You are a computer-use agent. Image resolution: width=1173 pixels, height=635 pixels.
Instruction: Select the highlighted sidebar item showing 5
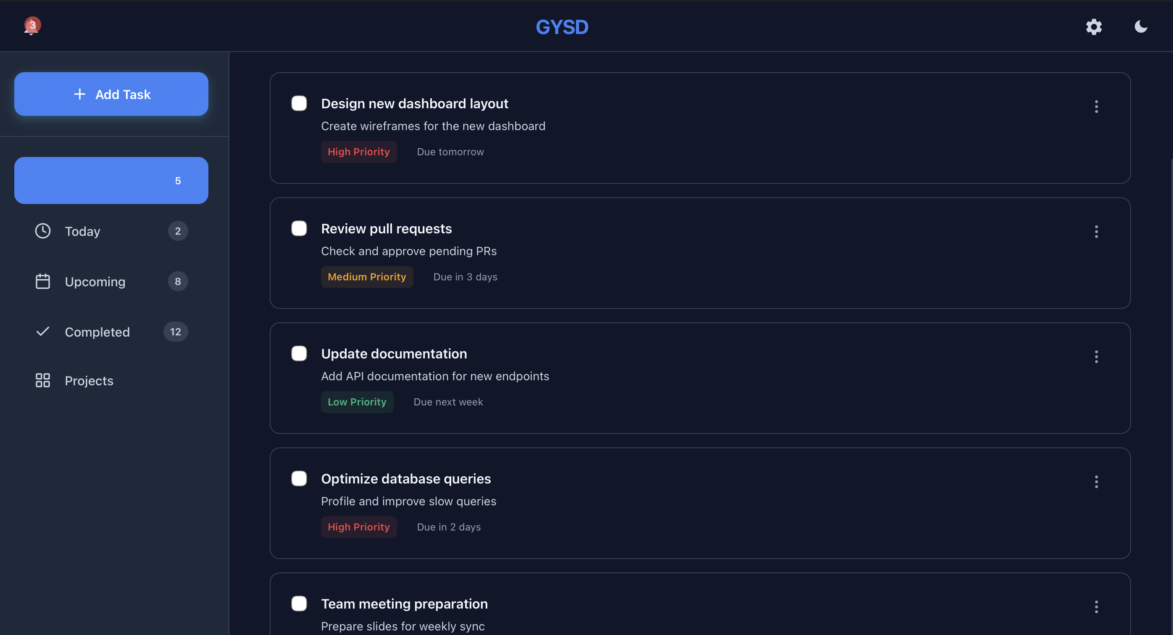[x=111, y=180]
